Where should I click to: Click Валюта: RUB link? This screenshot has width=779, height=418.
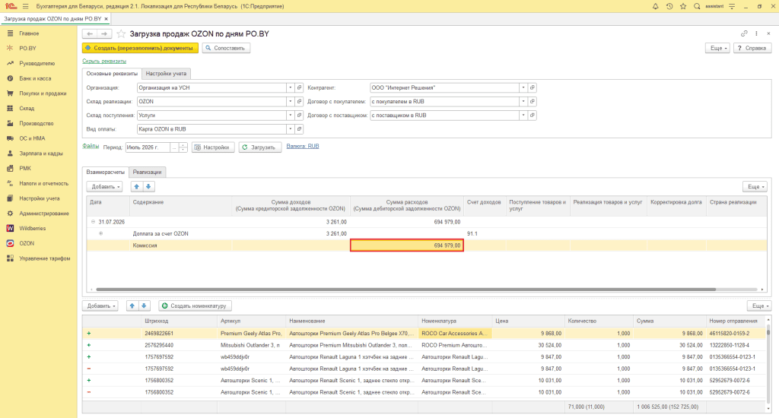[x=303, y=147]
